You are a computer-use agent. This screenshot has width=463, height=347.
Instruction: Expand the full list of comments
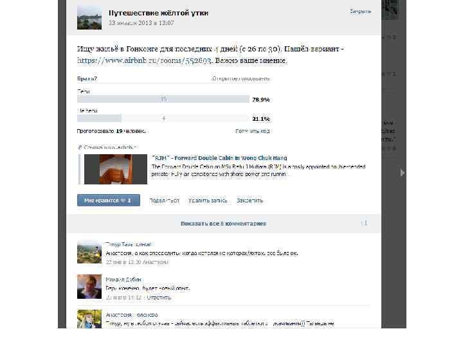pyautogui.click(x=223, y=224)
